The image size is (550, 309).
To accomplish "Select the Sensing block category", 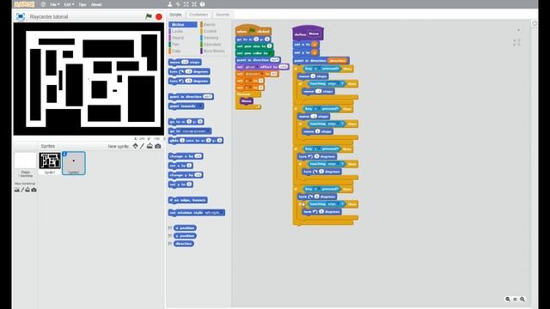I will click(214, 38).
